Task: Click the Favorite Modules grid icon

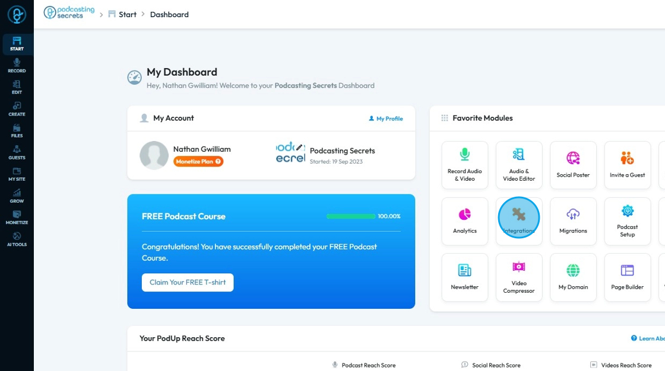Action: (x=445, y=118)
